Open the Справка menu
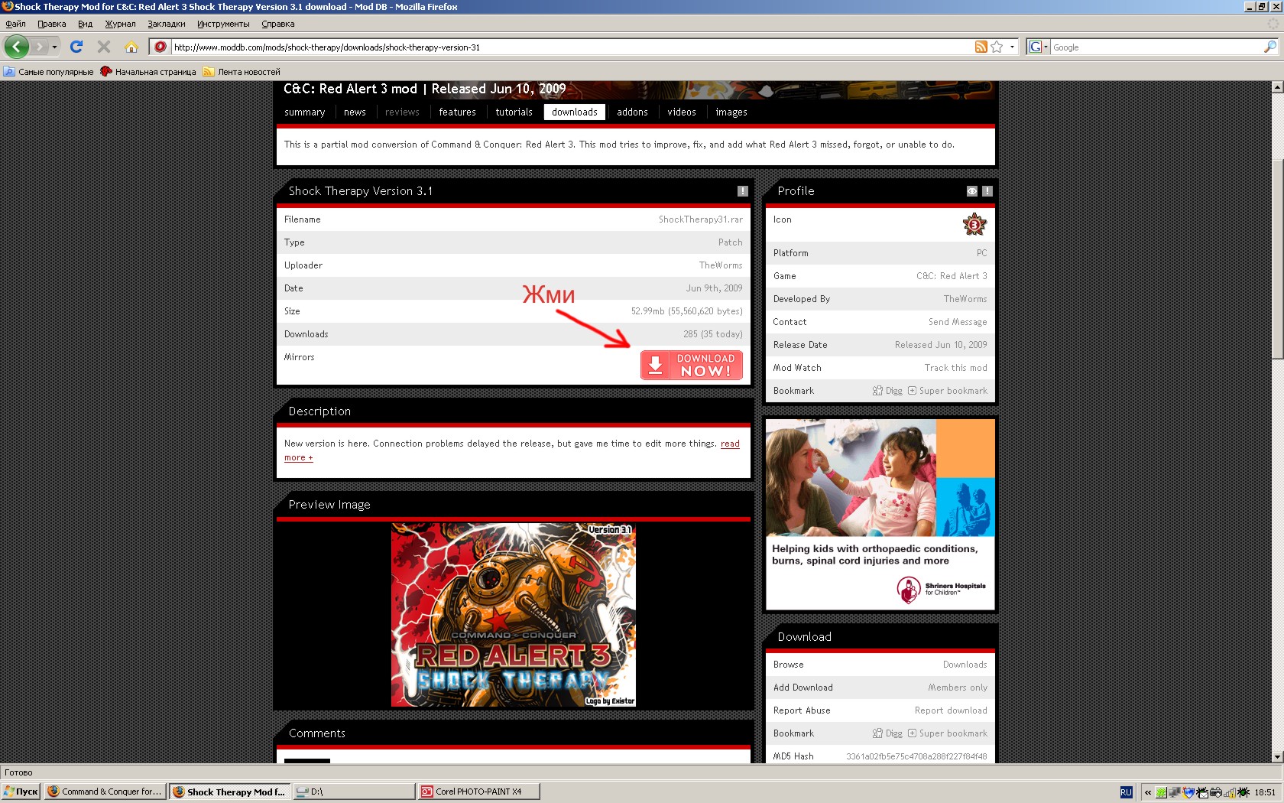 click(278, 24)
